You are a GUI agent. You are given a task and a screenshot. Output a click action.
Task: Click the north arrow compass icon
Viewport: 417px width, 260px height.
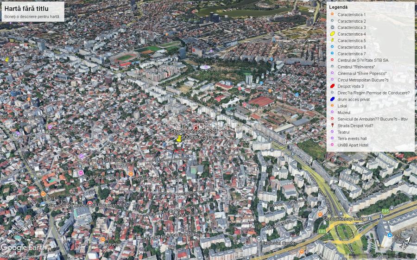[x=406, y=243]
